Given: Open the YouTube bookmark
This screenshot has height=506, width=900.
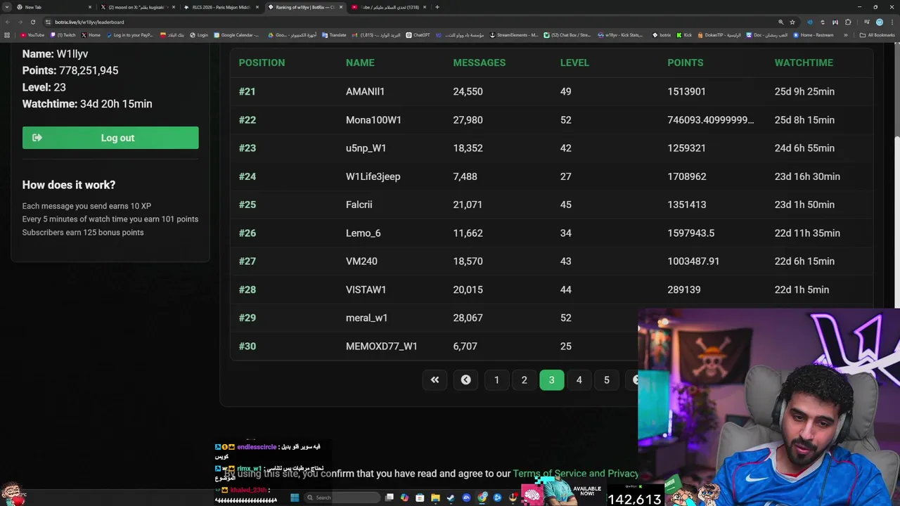Looking at the screenshot, I should click(32, 35).
